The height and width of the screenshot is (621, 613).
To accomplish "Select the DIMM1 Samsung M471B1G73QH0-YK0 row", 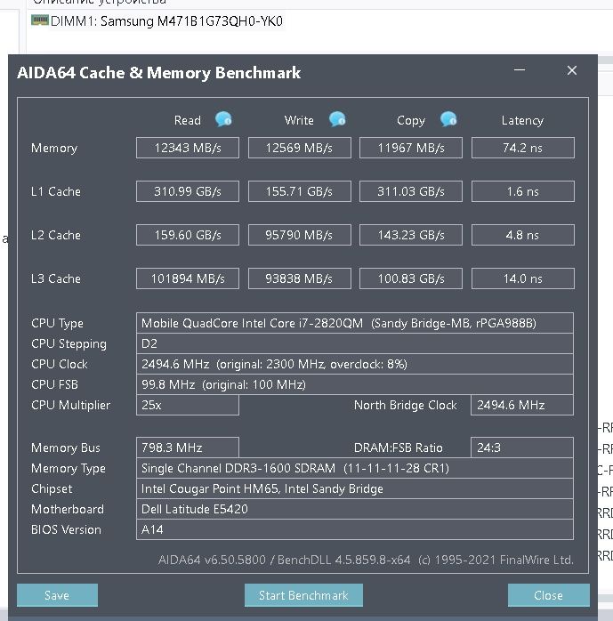I will [x=157, y=21].
